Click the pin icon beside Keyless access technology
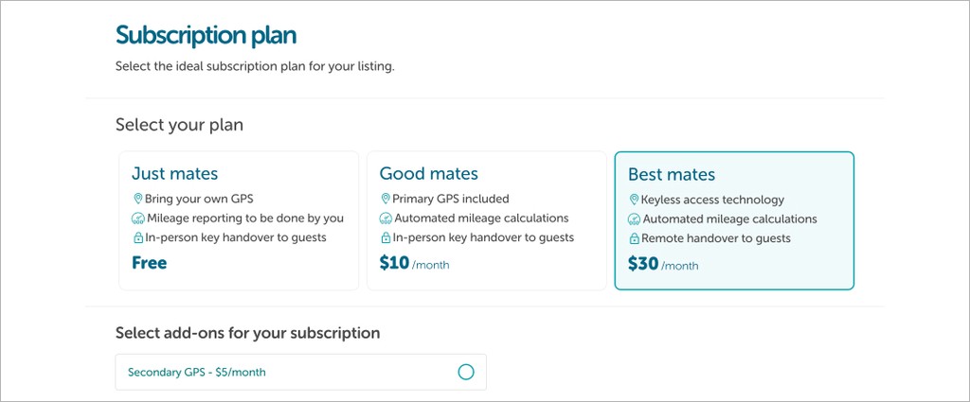Image resolution: width=970 pixels, height=402 pixels. tap(634, 200)
